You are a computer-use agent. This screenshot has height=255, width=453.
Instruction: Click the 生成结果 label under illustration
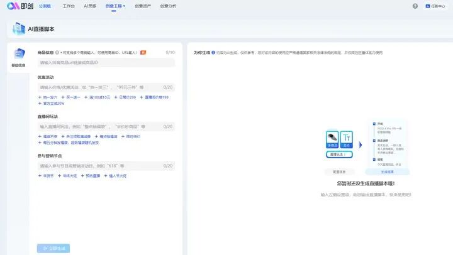tap(387, 172)
